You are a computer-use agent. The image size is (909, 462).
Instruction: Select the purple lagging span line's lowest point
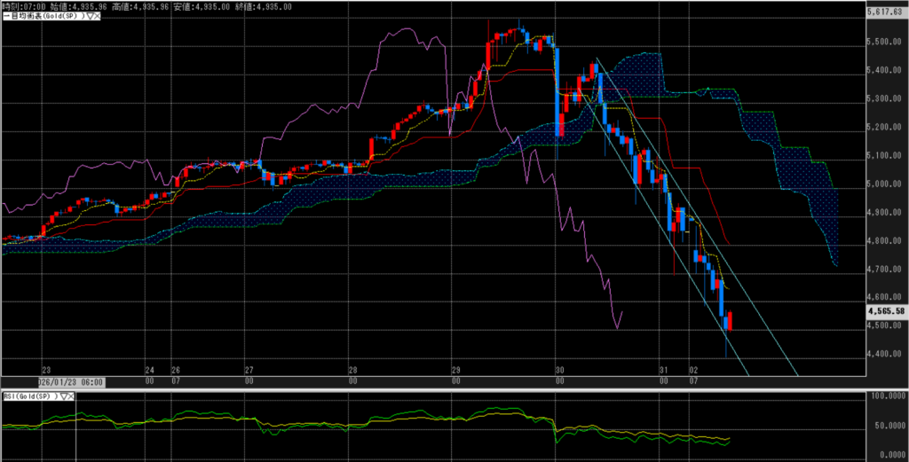(617, 328)
